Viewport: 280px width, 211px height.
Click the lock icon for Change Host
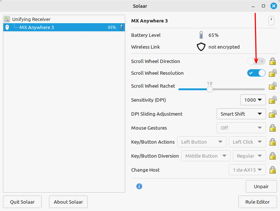pos(273,170)
